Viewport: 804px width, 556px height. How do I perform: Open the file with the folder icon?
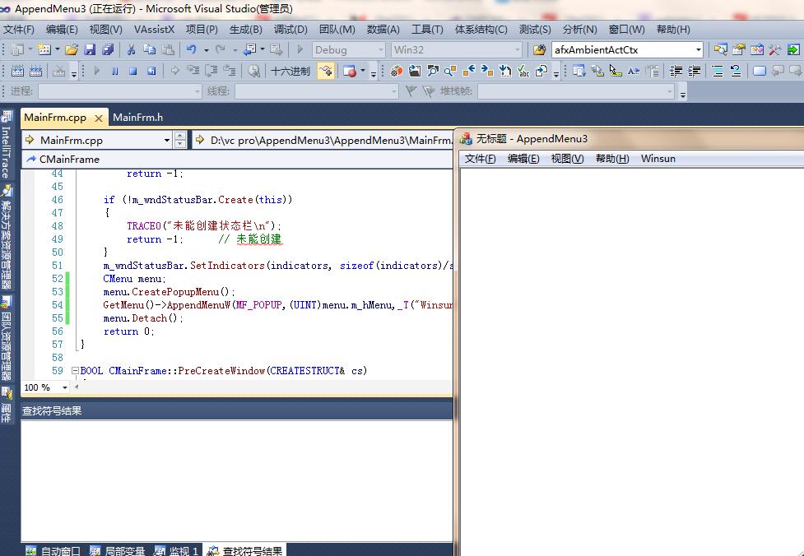(72, 50)
